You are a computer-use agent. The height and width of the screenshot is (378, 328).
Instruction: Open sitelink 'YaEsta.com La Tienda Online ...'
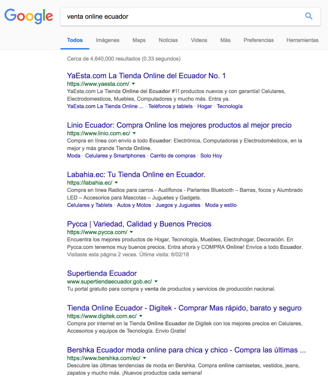(105, 106)
